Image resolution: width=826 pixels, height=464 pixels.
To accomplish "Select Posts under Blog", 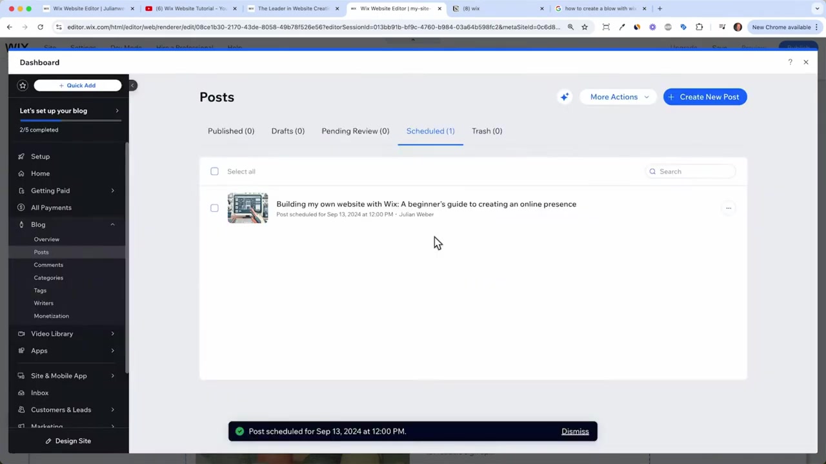I will click(41, 252).
